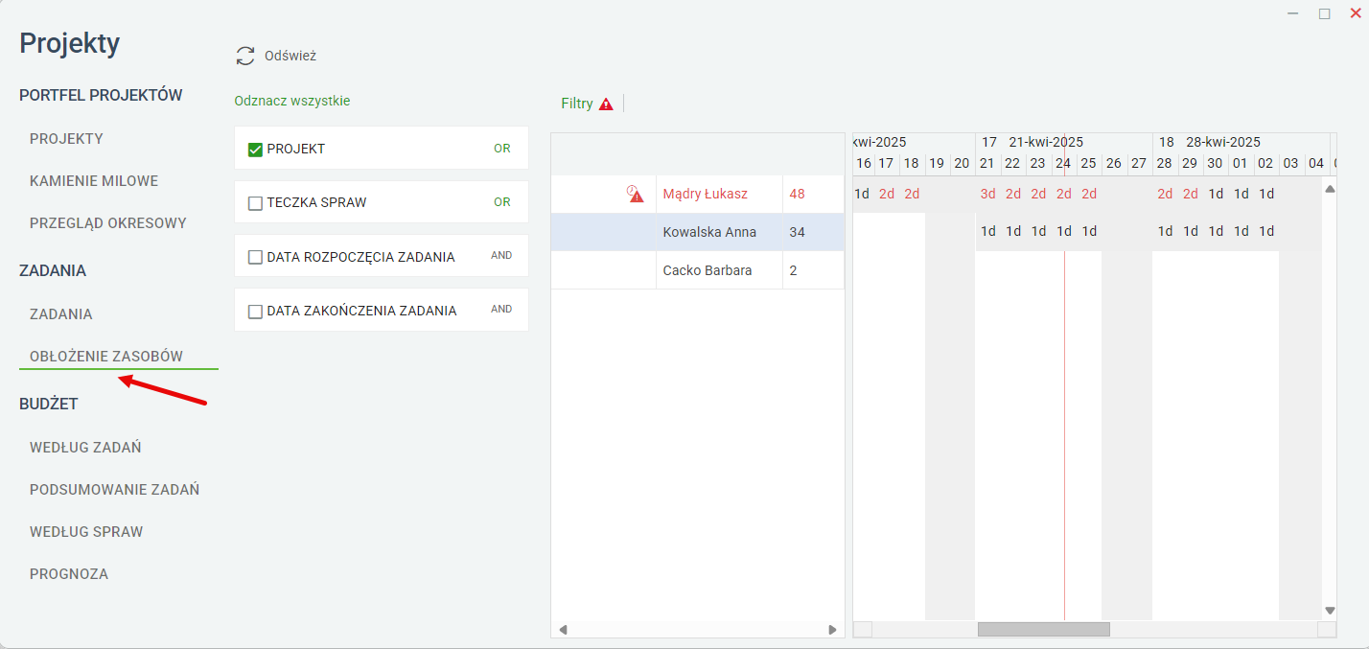Open PODSUMOWANIE ZADAŃ view

click(x=114, y=489)
